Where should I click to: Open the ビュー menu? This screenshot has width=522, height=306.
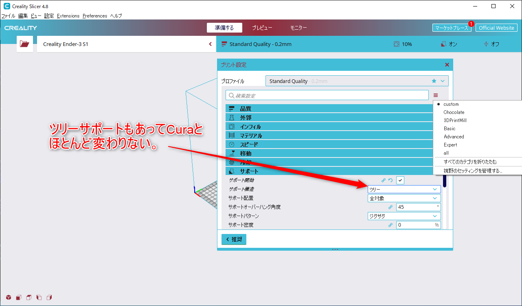click(x=36, y=16)
